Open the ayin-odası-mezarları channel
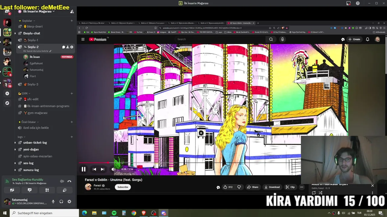Screen dimensions: 387x217 pos(45,156)
